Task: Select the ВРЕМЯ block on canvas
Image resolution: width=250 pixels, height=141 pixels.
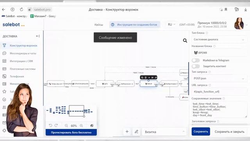Action: (x=148, y=84)
